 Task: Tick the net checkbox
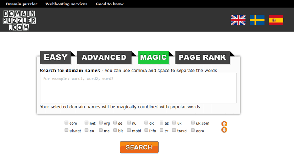[87, 123]
